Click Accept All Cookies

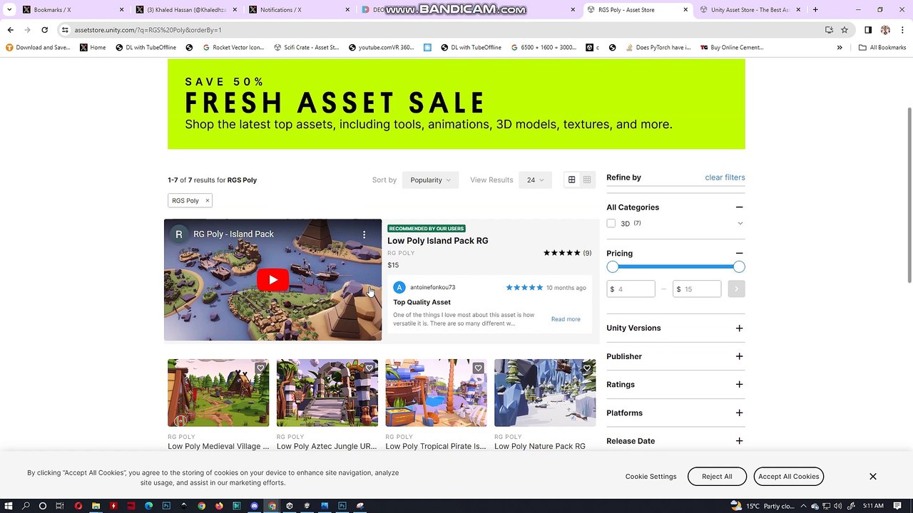(789, 477)
